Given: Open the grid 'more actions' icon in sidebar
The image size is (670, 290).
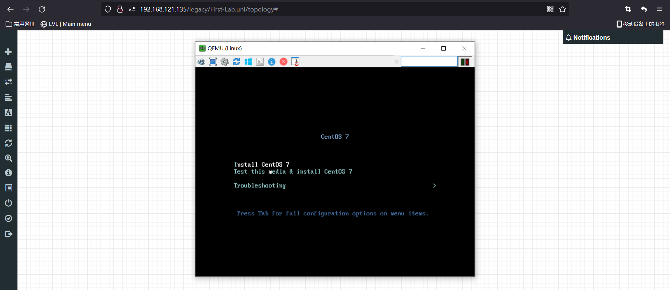Looking at the screenshot, I should [8, 128].
